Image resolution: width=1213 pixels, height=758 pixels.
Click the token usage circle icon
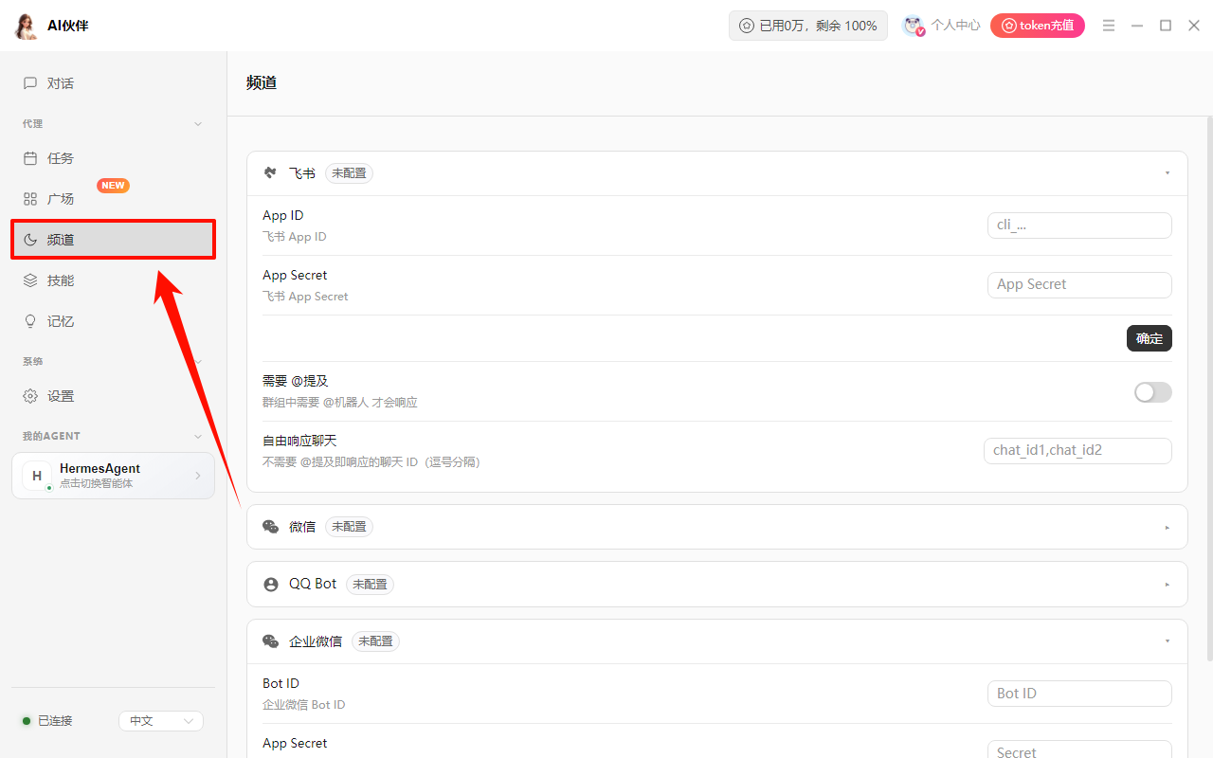point(747,26)
